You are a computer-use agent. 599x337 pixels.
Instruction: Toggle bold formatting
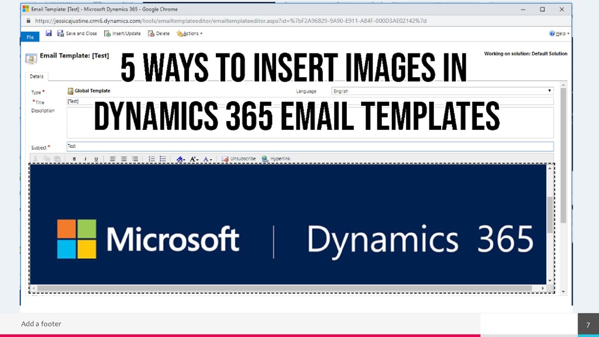(x=74, y=159)
